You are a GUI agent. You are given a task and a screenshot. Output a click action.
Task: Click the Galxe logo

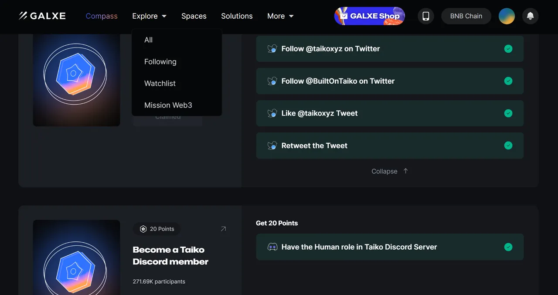coord(42,16)
